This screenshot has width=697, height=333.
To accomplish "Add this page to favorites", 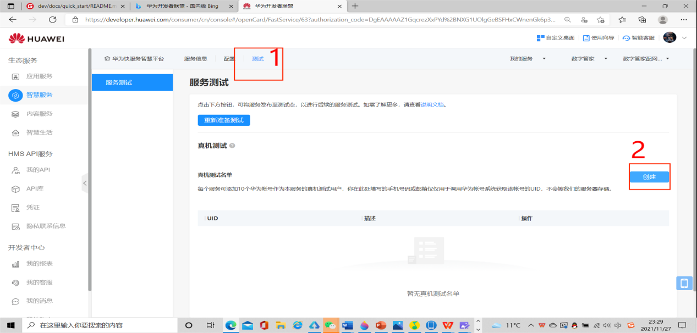I will pos(600,19).
